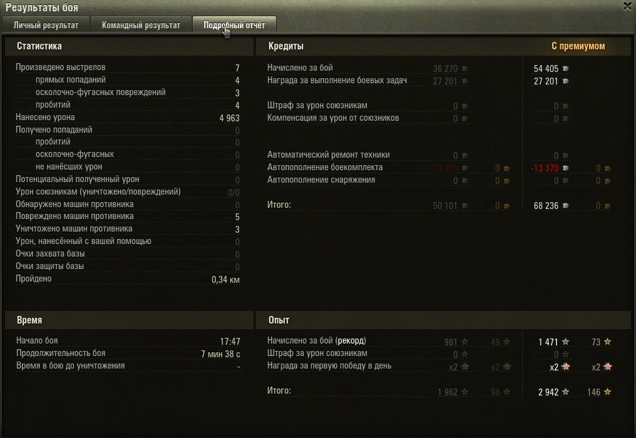Viewport: 636px width, 438px height.
Task: Click the прямых попаданий row
Action: pyautogui.click(x=127, y=80)
